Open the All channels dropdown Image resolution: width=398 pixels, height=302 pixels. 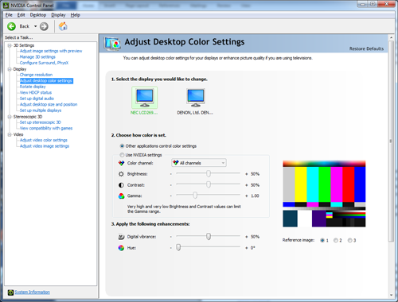pos(199,163)
